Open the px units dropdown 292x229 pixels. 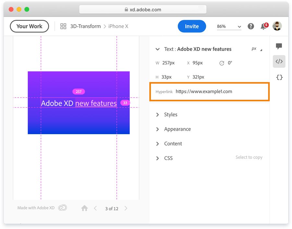257,49
